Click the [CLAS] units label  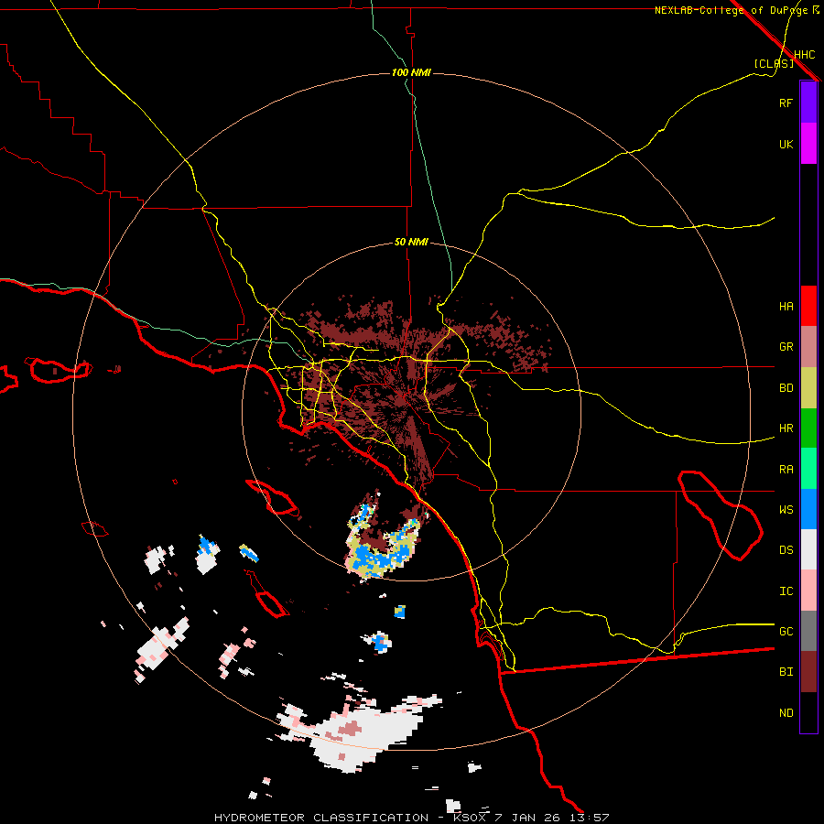(774, 63)
